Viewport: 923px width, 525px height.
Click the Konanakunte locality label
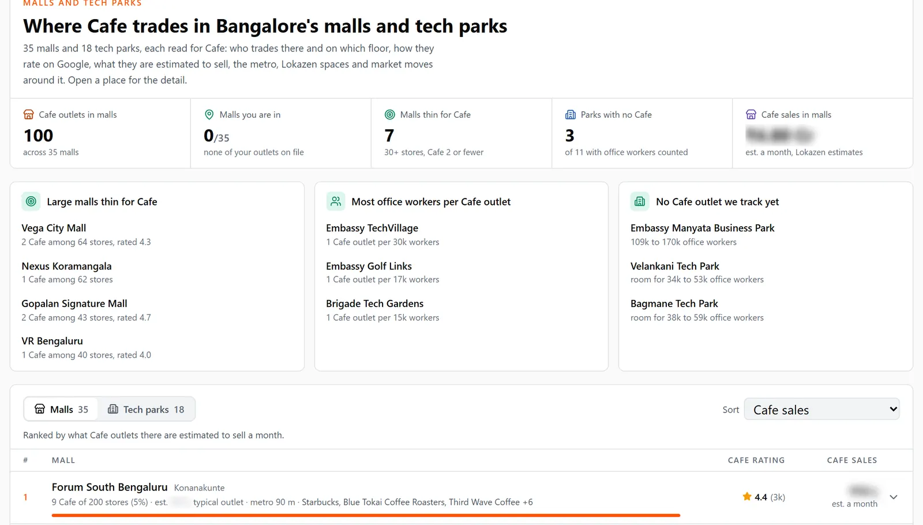click(200, 488)
